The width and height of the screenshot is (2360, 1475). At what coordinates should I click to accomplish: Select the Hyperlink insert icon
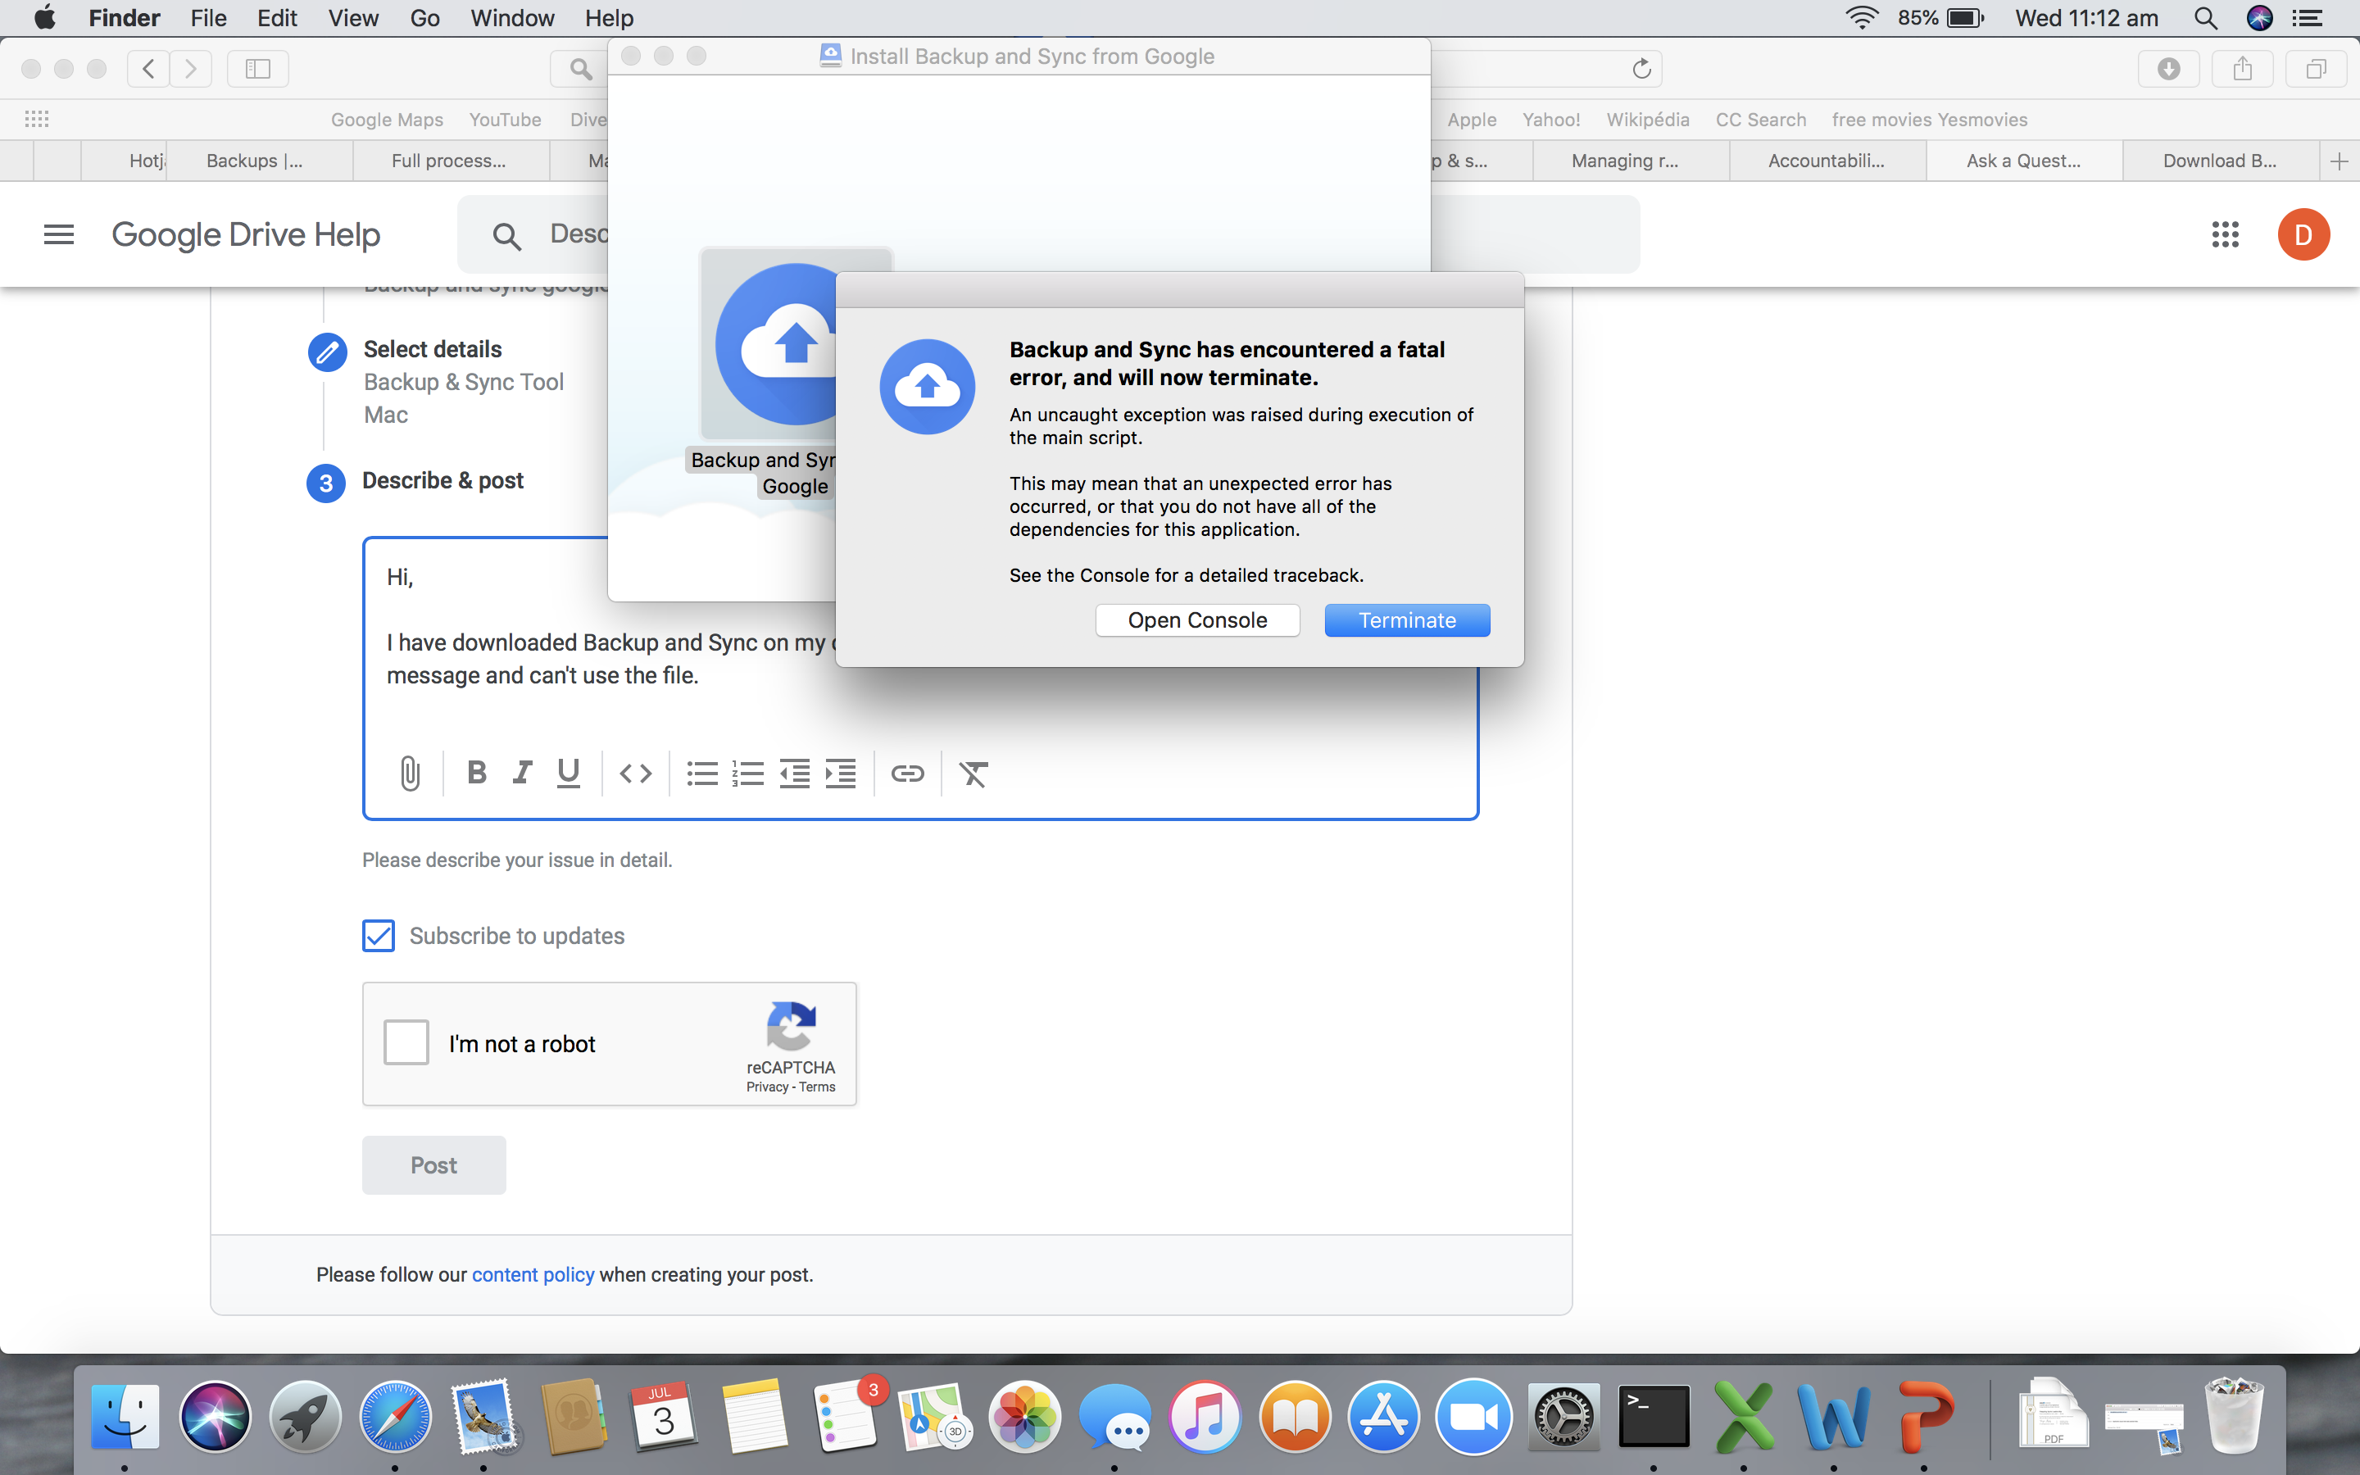tap(905, 774)
